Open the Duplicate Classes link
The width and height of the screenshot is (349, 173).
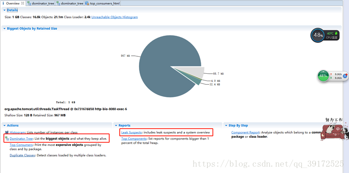[x=22, y=155]
